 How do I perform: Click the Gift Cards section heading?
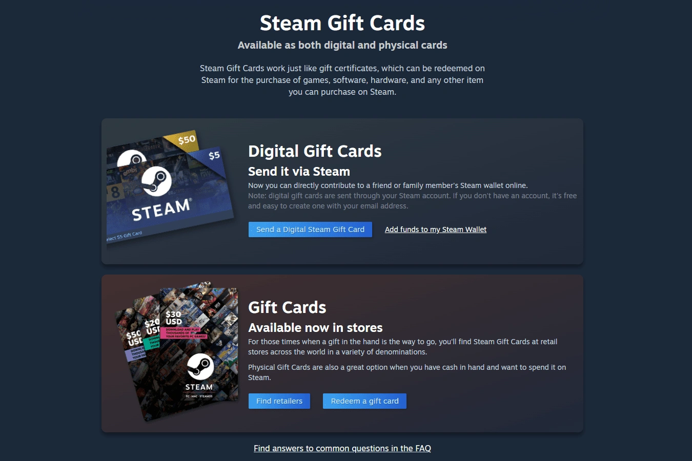(287, 307)
